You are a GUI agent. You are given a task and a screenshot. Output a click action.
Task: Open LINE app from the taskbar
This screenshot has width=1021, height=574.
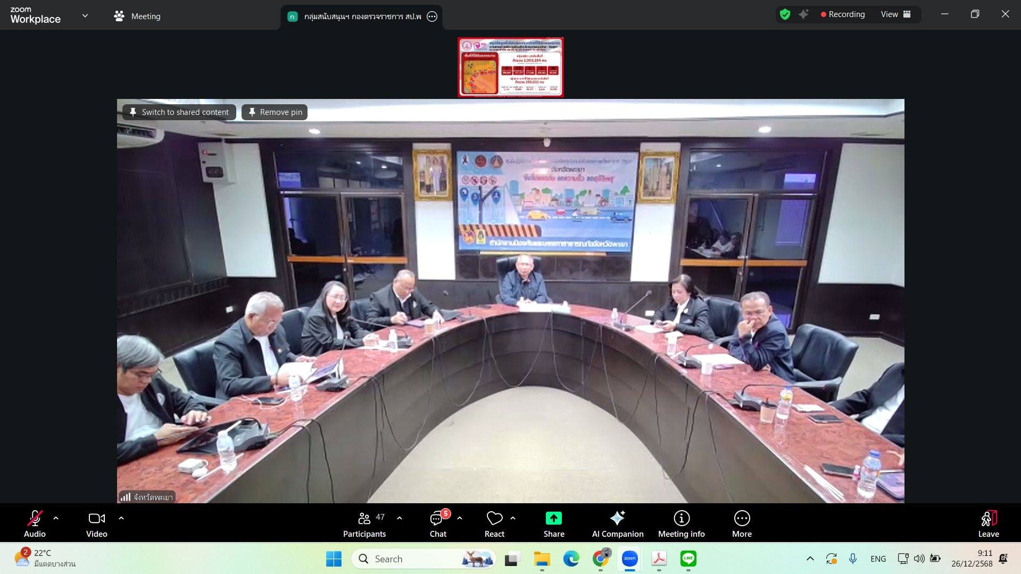[688, 559]
